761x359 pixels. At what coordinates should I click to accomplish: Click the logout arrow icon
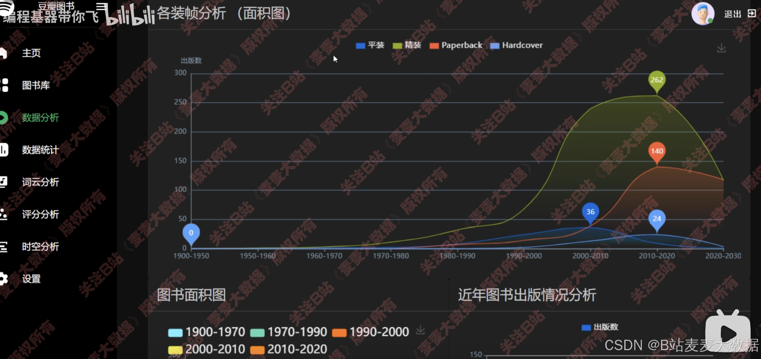[x=752, y=13]
